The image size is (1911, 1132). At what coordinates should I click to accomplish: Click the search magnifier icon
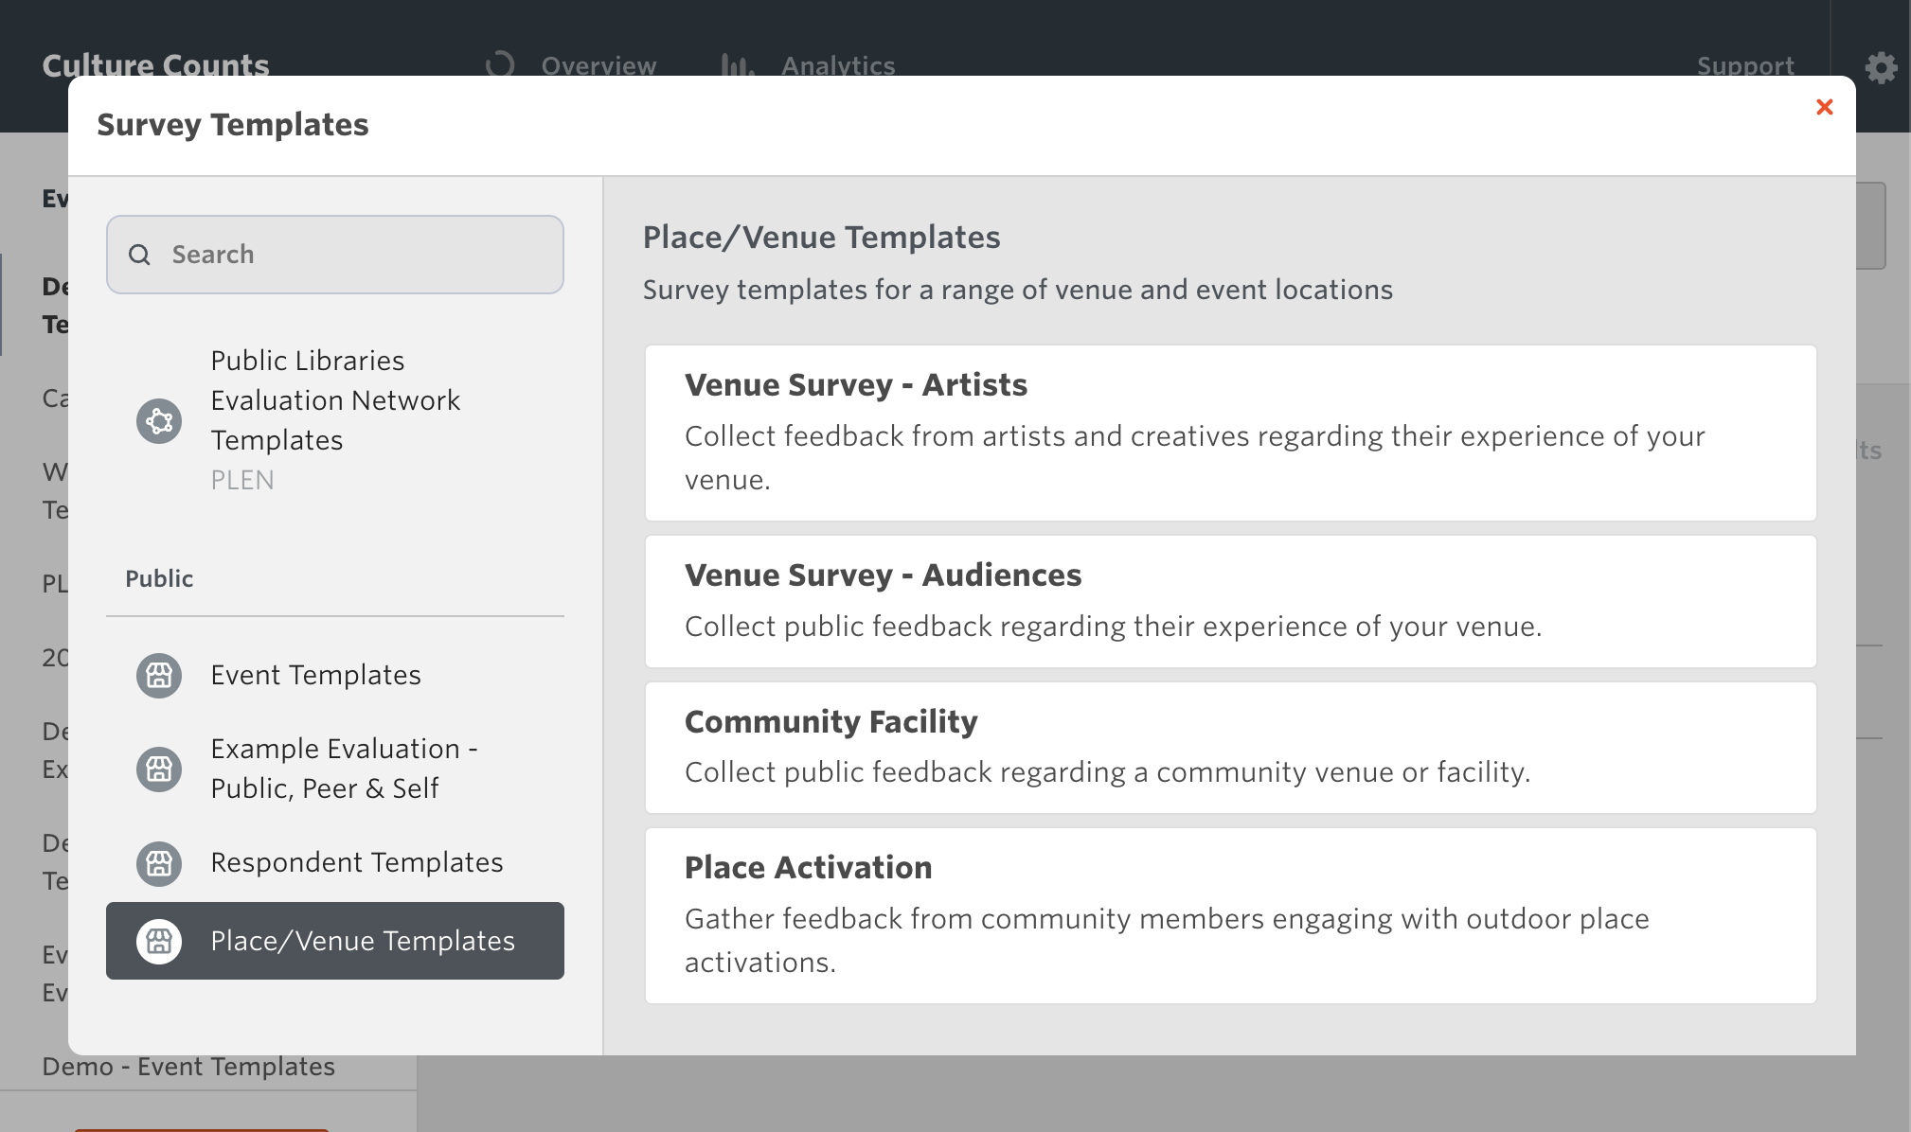pyautogui.click(x=139, y=255)
